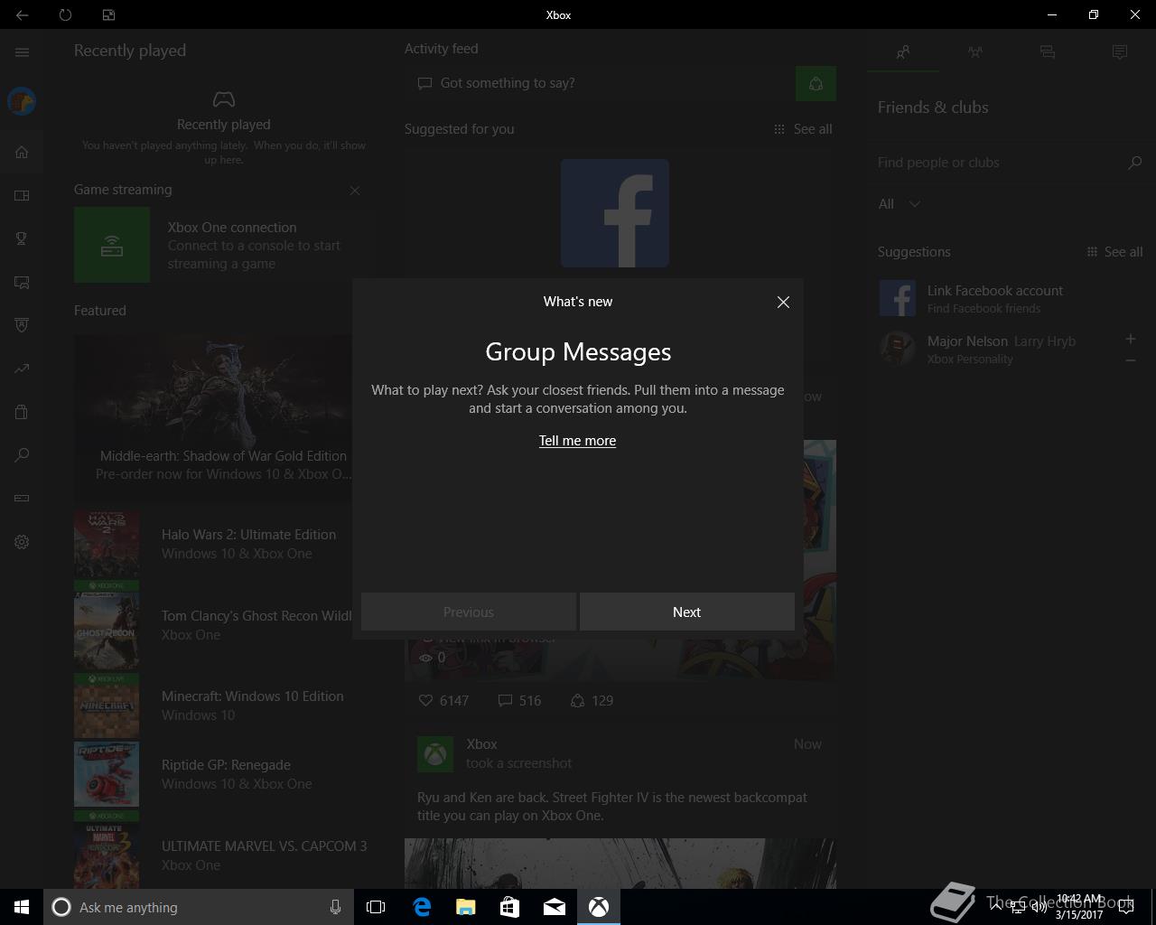Open File Explorer from taskbar
This screenshot has height=925, width=1156.
click(x=466, y=907)
